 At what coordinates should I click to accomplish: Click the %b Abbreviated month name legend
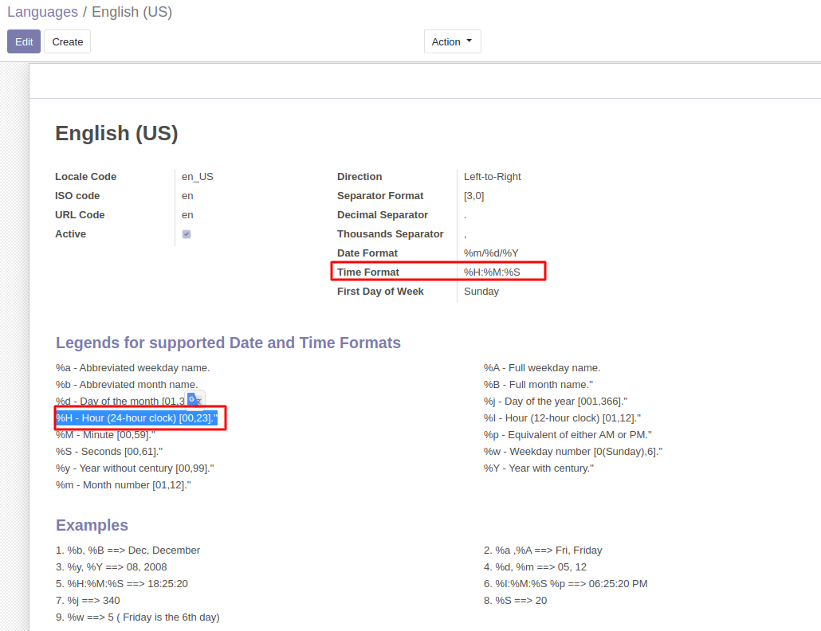point(127,385)
